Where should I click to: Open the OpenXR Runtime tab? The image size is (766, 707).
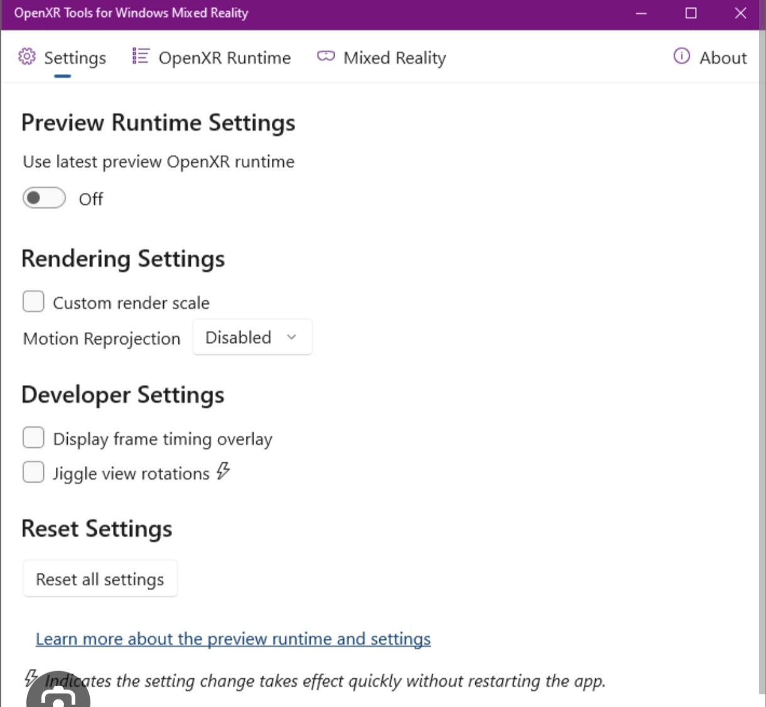tap(212, 58)
